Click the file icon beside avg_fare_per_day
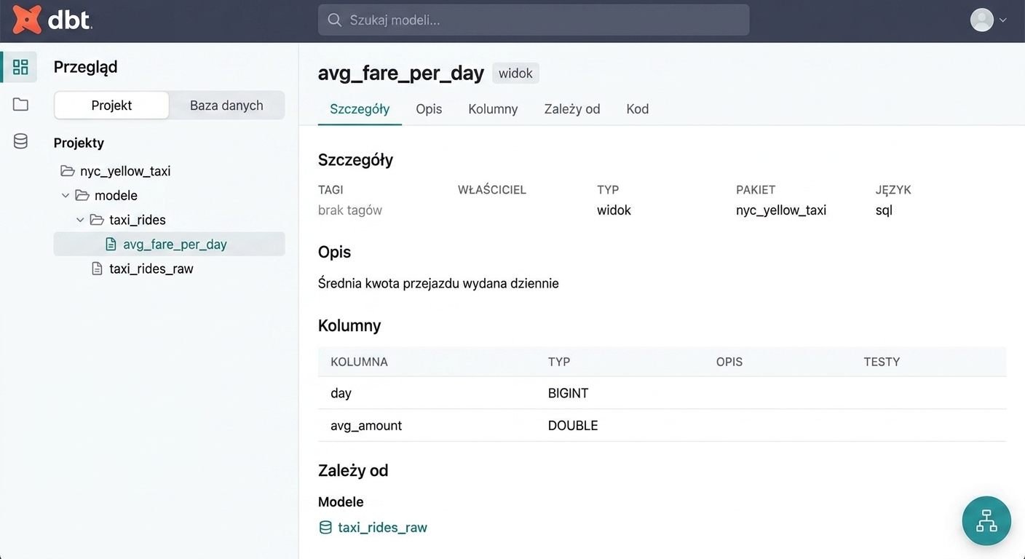 point(111,244)
